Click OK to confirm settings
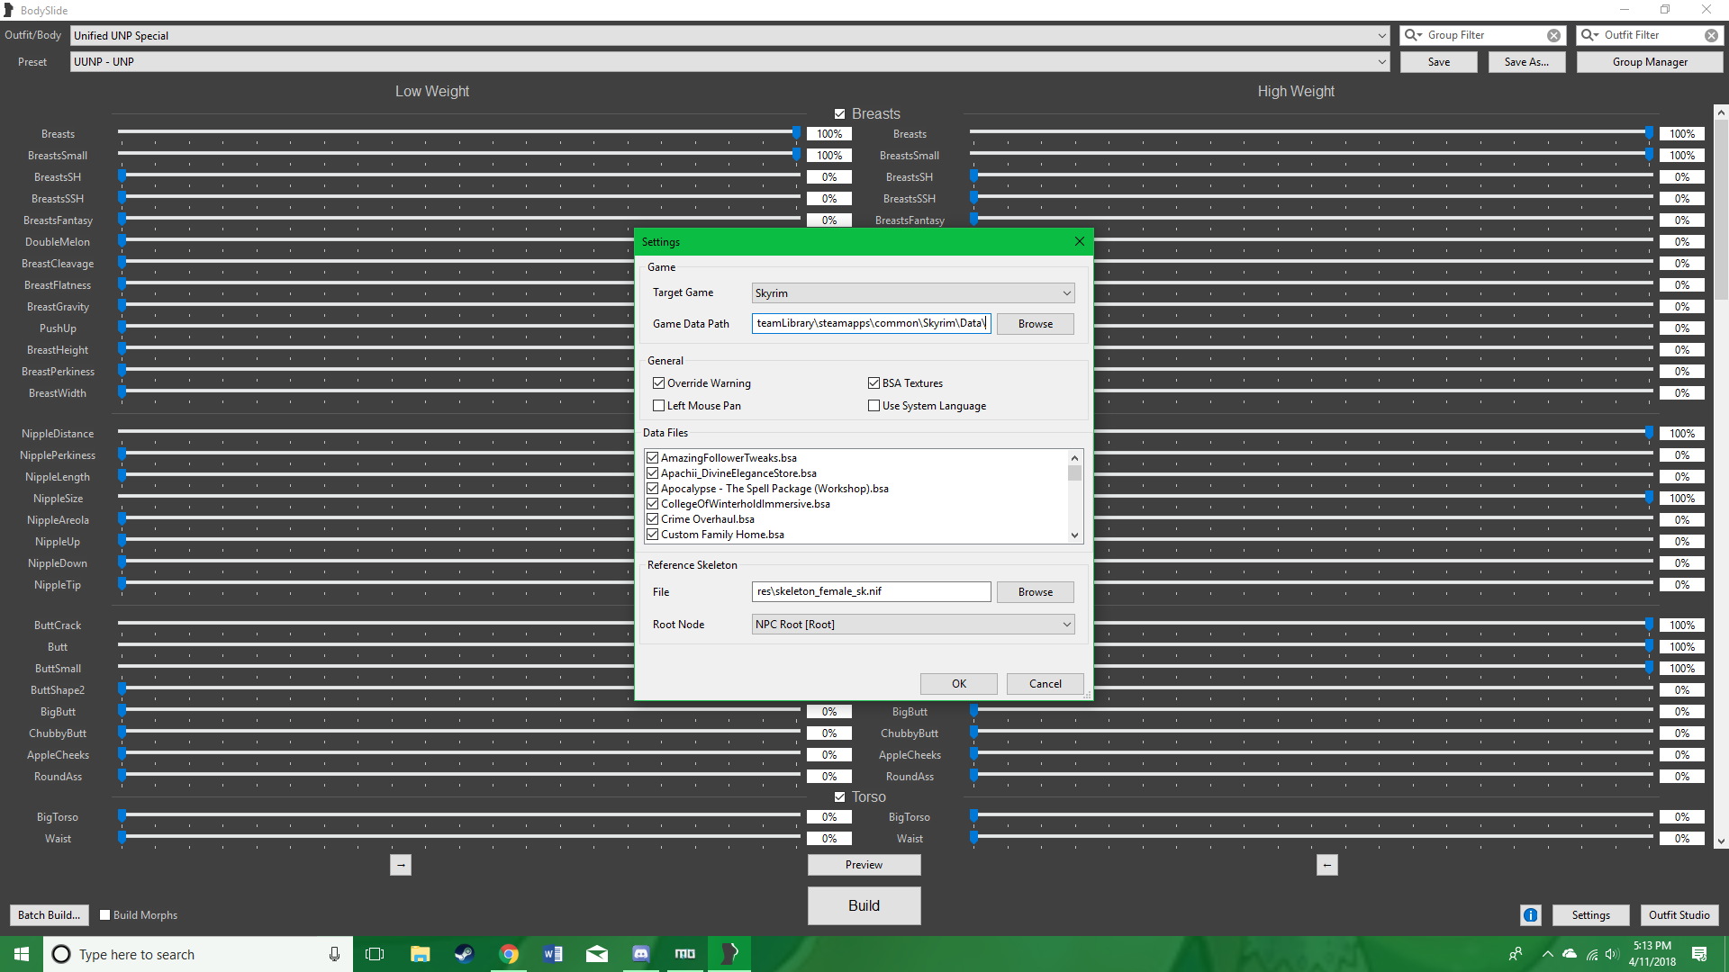Image resolution: width=1729 pixels, height=972 pixels. [959, 682]
